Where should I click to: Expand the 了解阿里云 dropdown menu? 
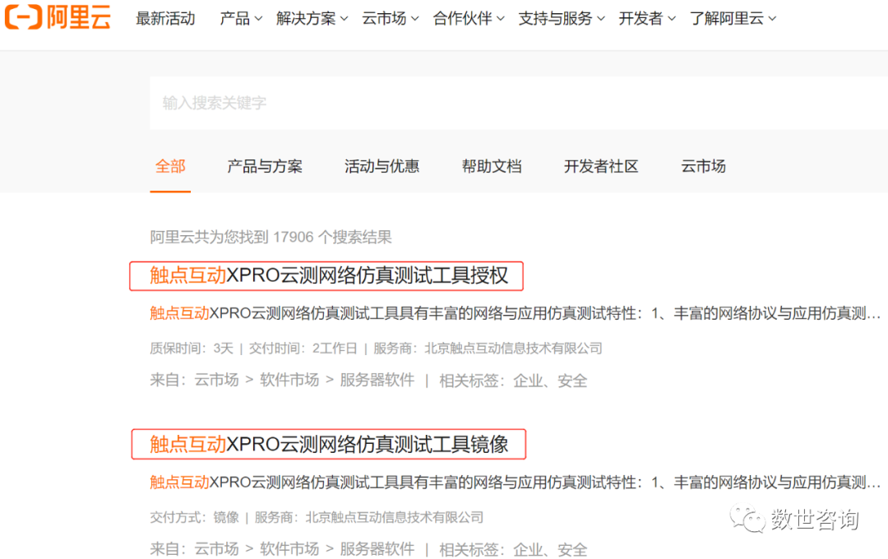pos(733,19)
